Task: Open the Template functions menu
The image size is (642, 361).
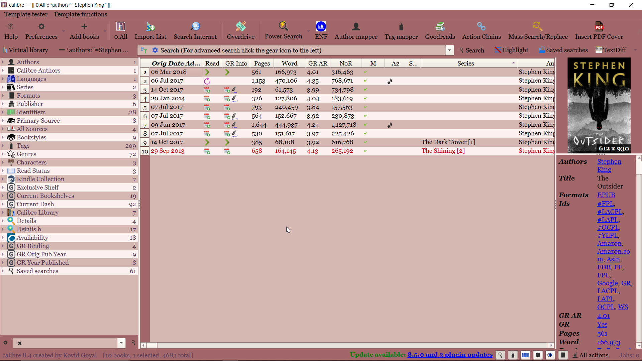Action: coord(80,14)
